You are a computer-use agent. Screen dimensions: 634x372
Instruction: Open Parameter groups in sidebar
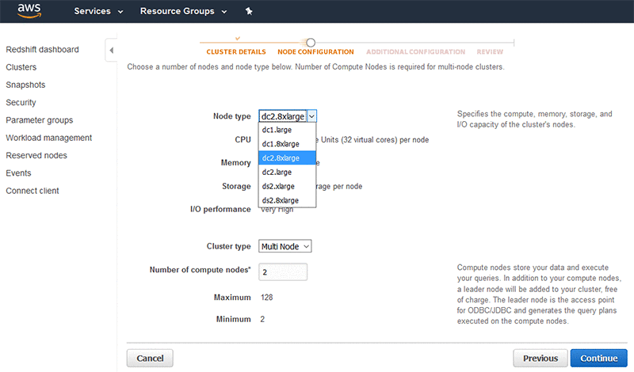point(39,120)
